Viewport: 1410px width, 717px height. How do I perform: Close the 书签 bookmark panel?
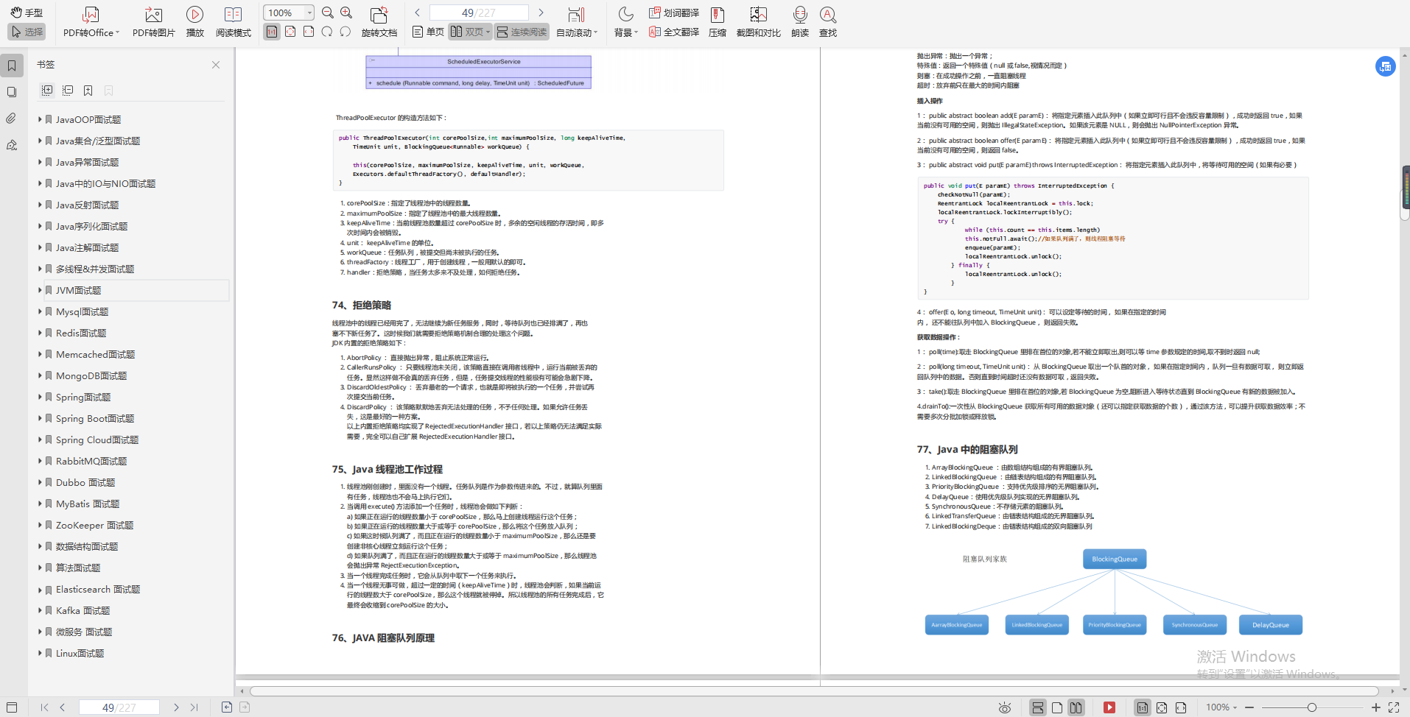tap(216, 65)
